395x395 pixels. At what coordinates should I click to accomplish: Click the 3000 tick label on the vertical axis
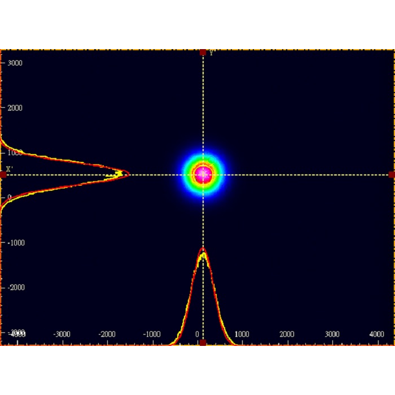(x=15, y=63)
